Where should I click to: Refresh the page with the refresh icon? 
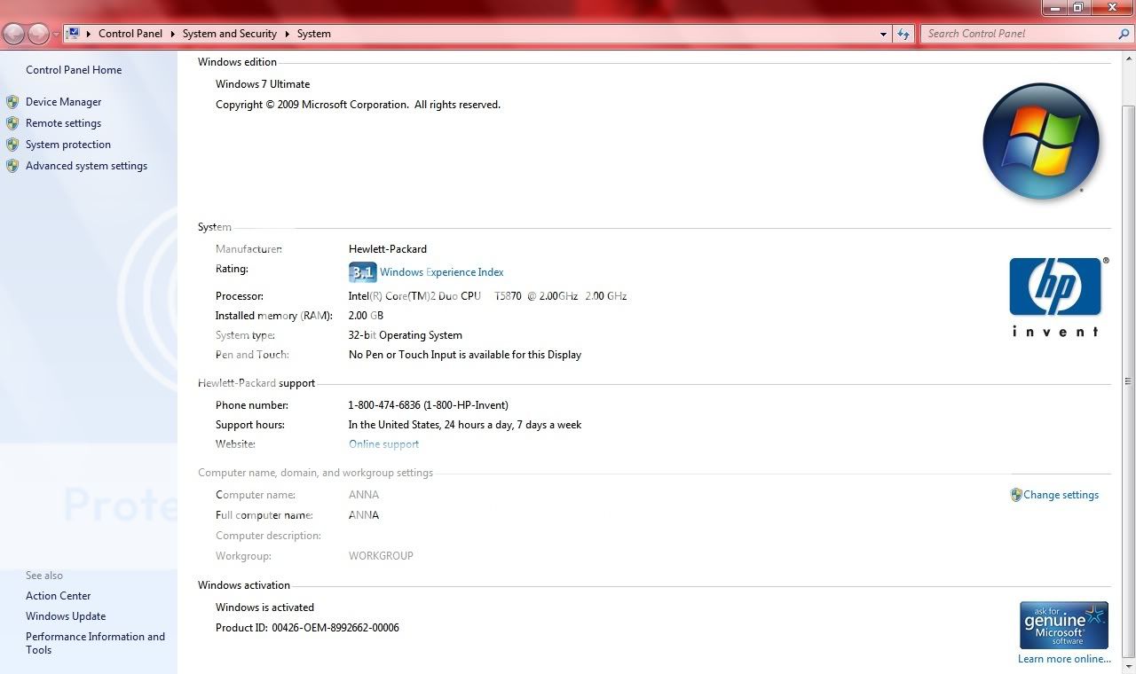903,34
